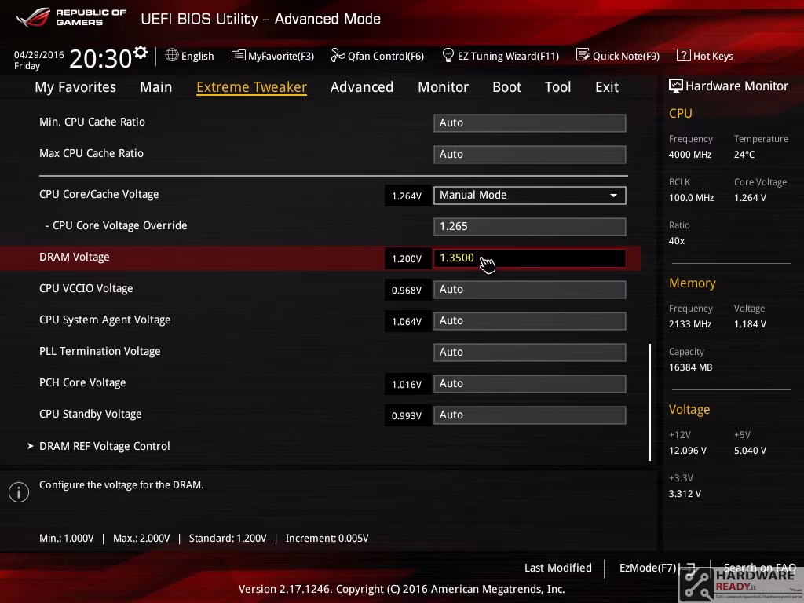Image resolution: width=804 pixels, height=603 pixels.
Task: Click the CPU Core/Cache Voltage label
Action: click(x=99, y=195)
